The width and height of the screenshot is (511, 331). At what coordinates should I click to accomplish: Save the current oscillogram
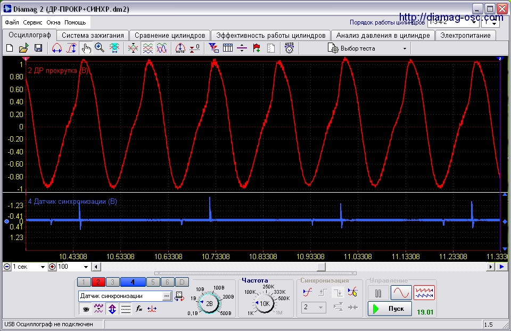pyautogui.click(x=38, y=48)
